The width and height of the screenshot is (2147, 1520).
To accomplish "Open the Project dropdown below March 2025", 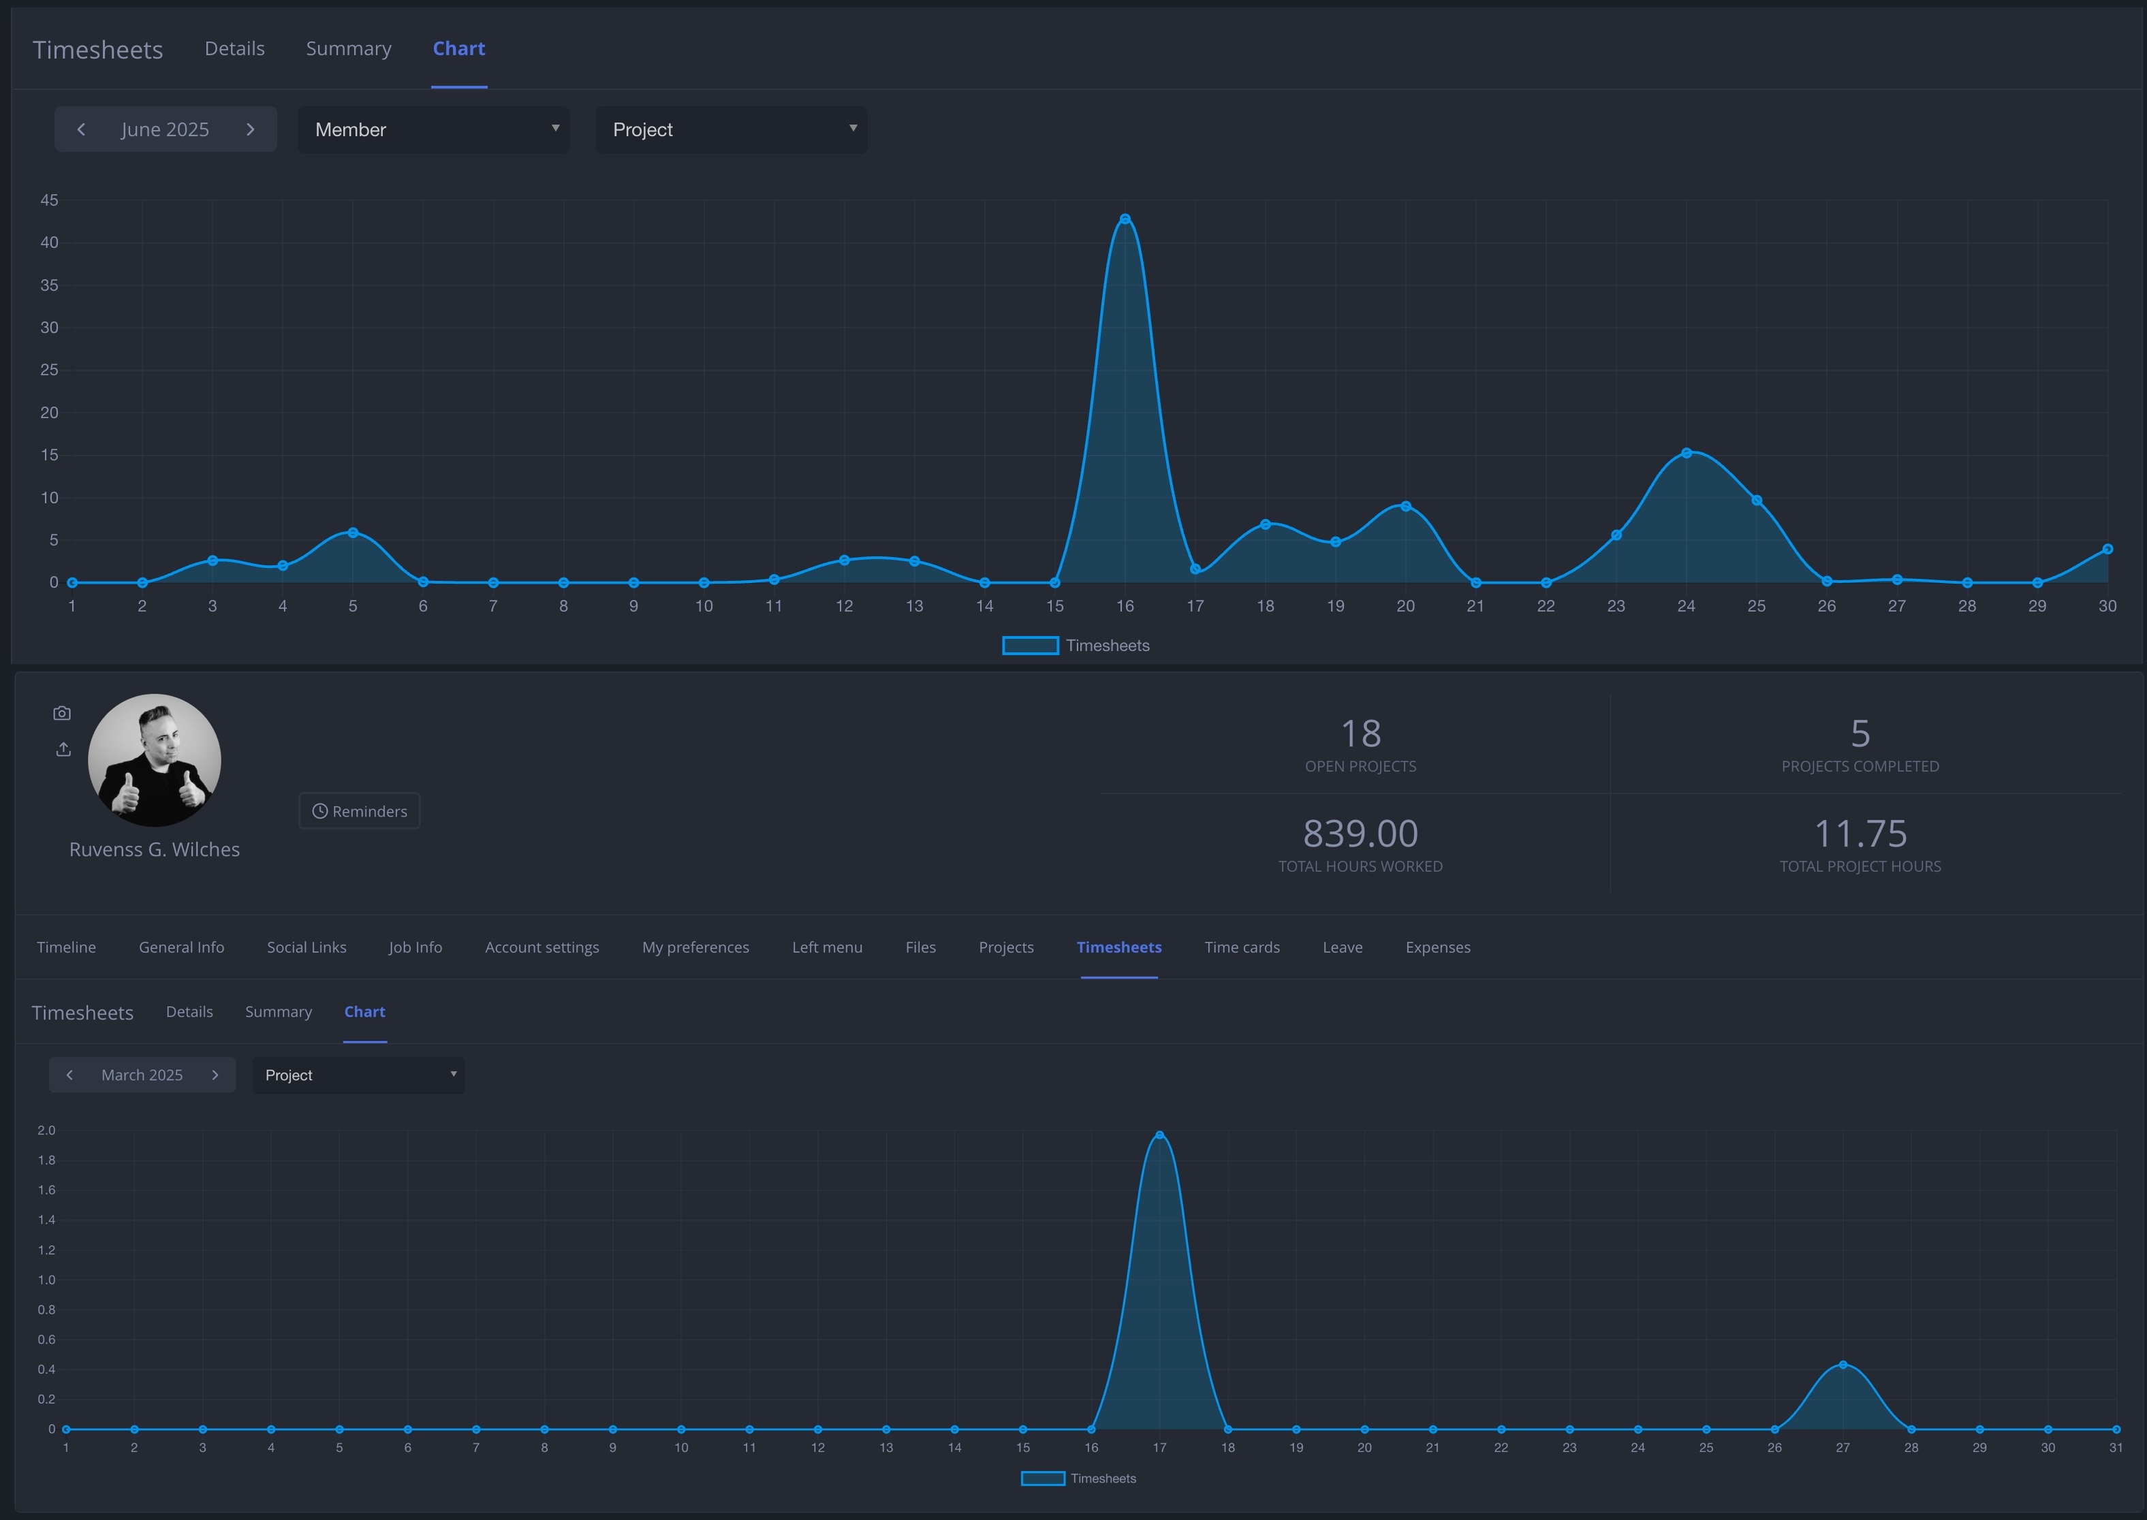I will [358, 1075].
